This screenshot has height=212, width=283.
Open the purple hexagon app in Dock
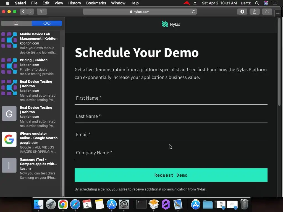pyautogui.click(x=166, y=204)
